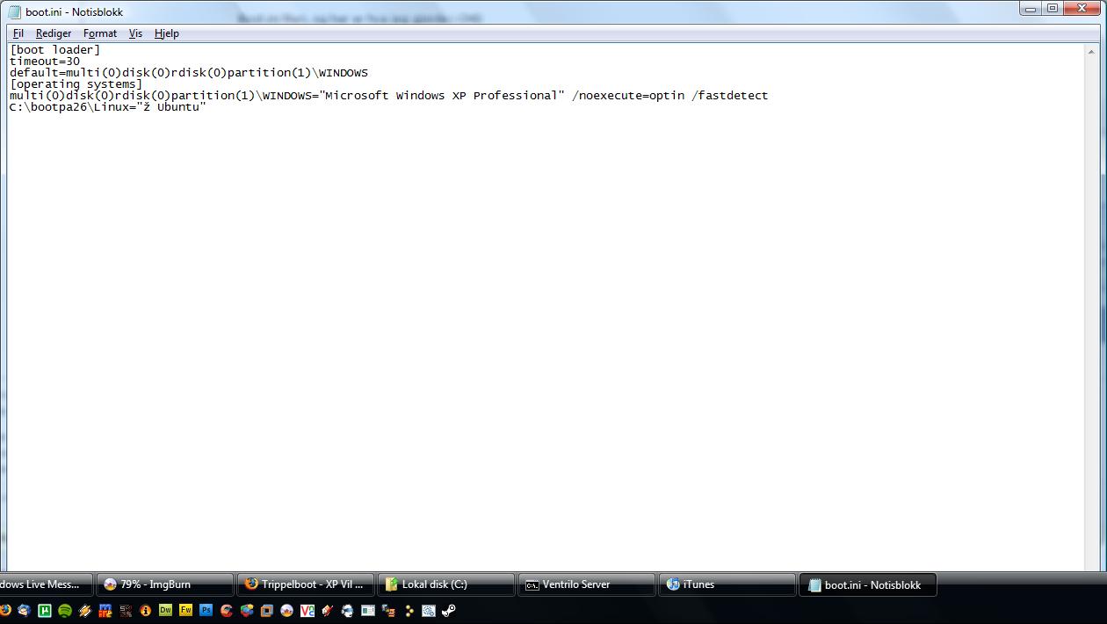Click the [boot loader] line in the text
This screenshot has height=624, width=1107.
pos(54,50)
